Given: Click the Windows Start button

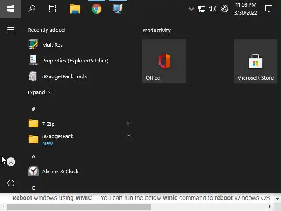Looking at the screenshot, I should (11, 9).
